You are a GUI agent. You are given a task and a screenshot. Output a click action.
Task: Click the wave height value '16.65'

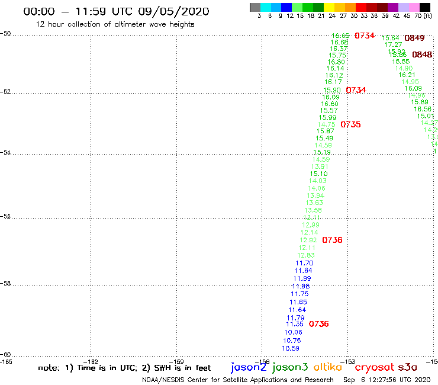click(340, 36)
